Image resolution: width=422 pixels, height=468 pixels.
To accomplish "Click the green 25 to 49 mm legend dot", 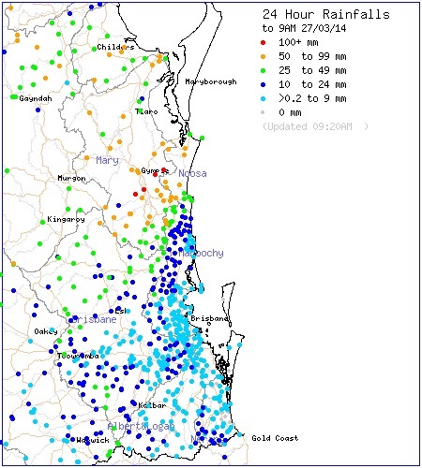I will click(x=264, y=70).
